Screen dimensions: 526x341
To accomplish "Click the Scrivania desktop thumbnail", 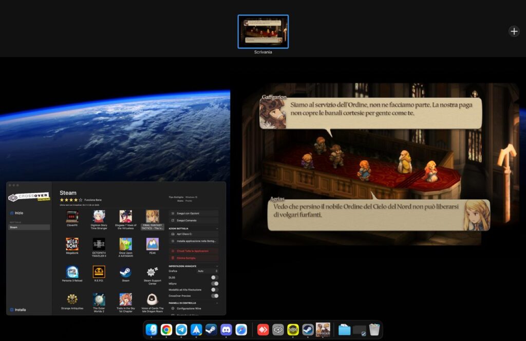I will (263, 31).
